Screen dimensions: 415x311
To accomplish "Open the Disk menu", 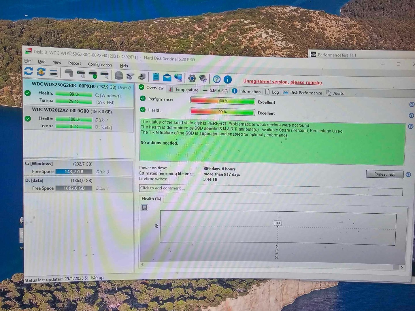I will 42,61.
